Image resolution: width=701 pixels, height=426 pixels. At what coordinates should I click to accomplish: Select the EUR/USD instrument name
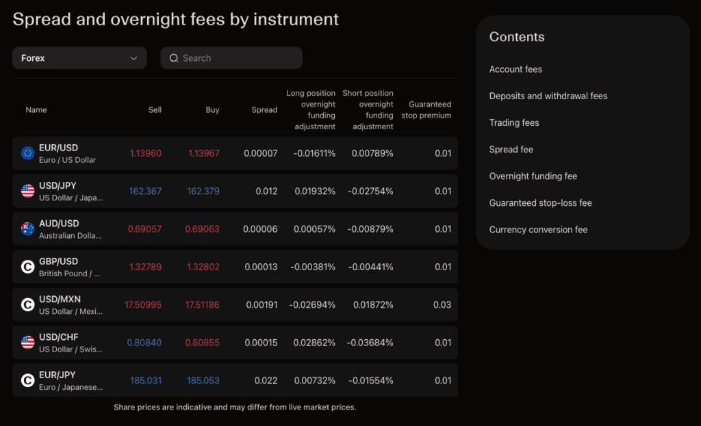point(59,148)
